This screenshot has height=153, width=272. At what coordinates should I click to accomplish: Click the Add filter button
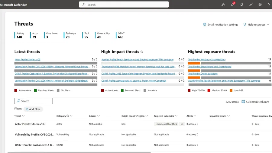33,109
